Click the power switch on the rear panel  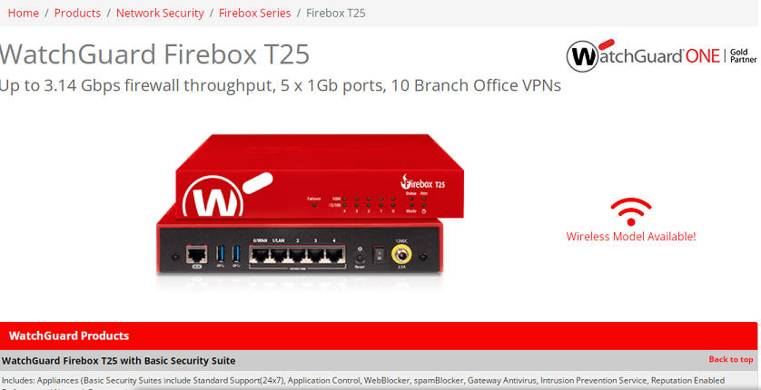[379, 253]
